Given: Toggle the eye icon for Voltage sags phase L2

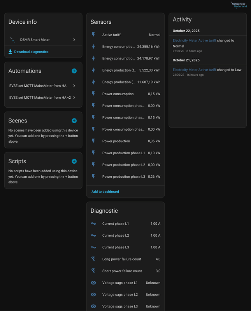Looking at the screenshot, I should [x=93, y=295].
